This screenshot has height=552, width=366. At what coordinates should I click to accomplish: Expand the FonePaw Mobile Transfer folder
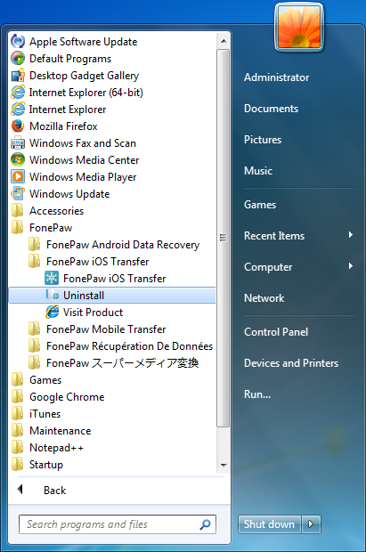tap(97, 329)
